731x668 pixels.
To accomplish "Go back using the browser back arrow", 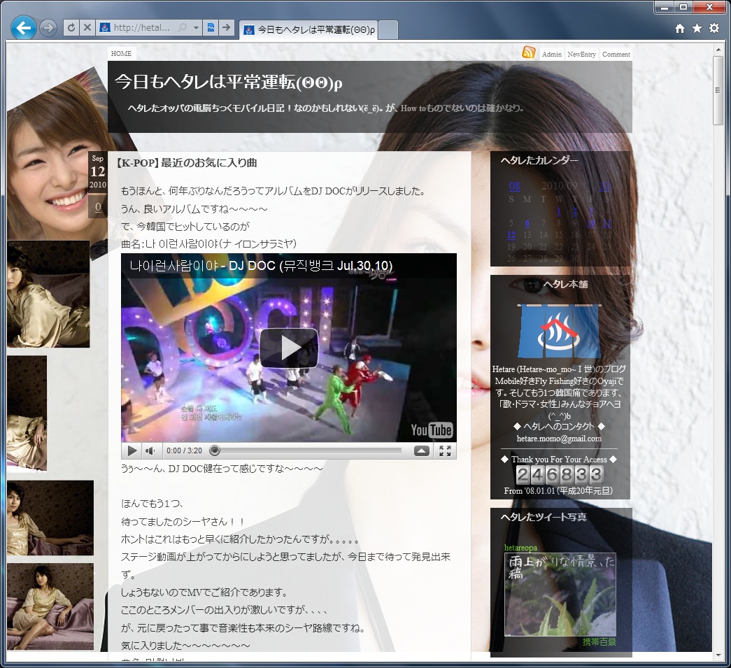I will coord(23,28).
